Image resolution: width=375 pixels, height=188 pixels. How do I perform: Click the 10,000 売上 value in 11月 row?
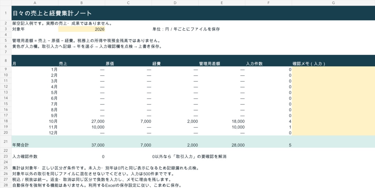[x=82, y=127]
